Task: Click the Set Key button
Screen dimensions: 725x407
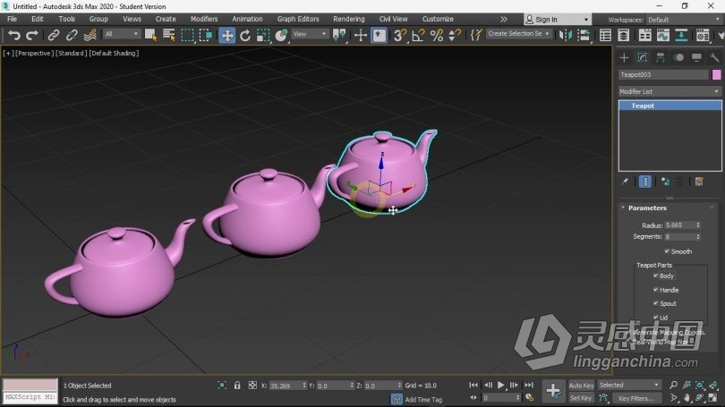Action: point(581,398)
